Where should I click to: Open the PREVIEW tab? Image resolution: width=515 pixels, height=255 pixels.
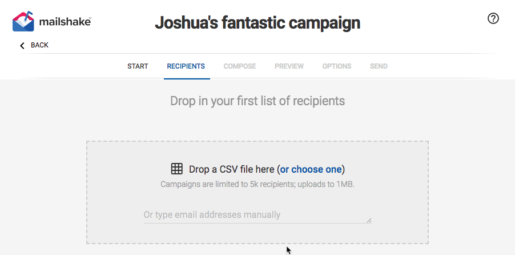point(289,66)
